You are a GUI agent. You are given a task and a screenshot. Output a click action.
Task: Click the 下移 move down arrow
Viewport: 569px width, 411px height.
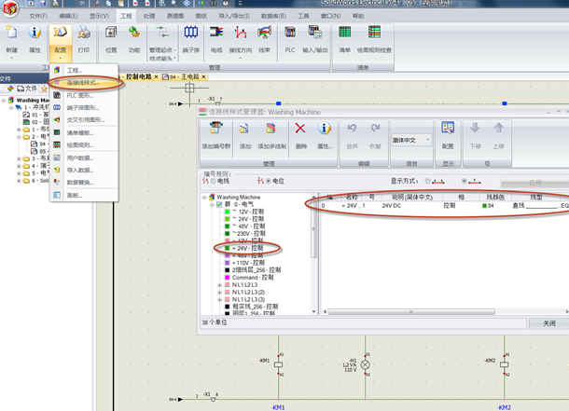point(475,128)
